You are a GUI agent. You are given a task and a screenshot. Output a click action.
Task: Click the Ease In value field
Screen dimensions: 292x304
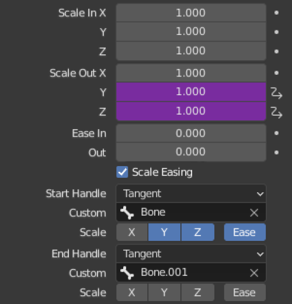(x=191, y=133)
